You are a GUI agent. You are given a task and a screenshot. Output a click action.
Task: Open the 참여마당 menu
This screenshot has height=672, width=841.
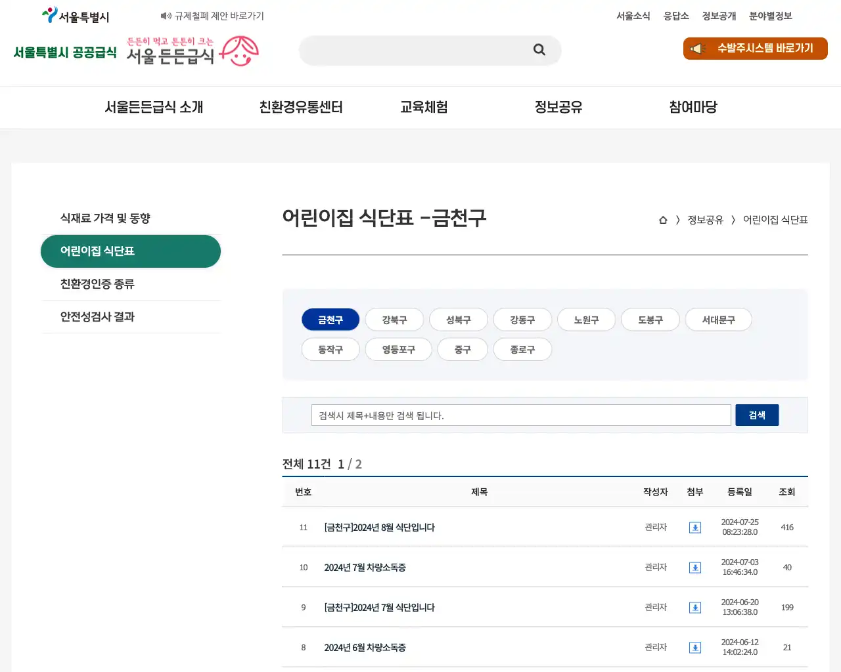(692, 107)
